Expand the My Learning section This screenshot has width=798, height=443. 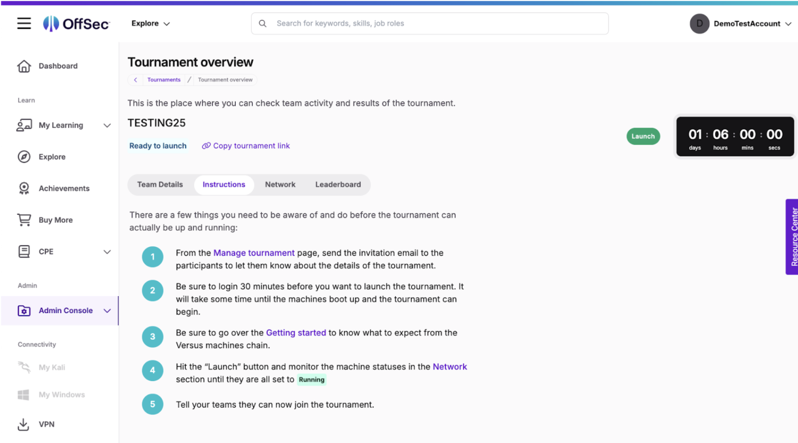click(107, 125)
